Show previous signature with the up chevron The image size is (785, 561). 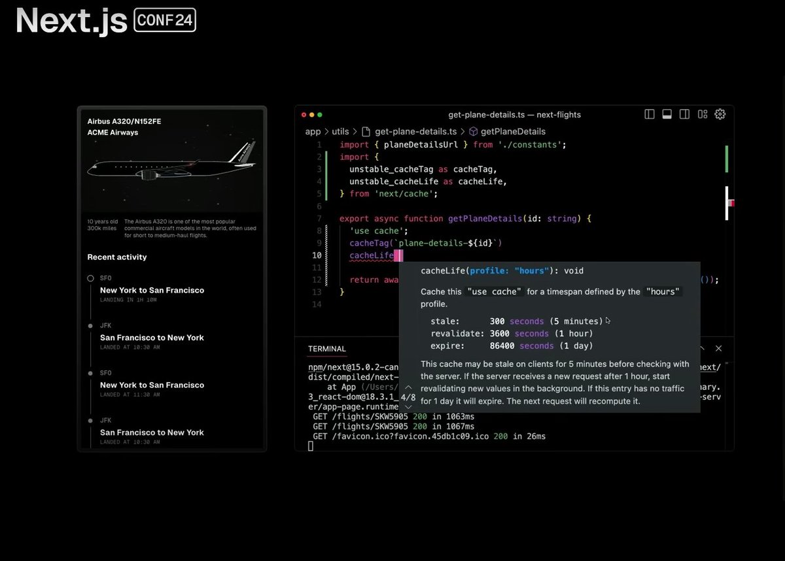point(408,387)
